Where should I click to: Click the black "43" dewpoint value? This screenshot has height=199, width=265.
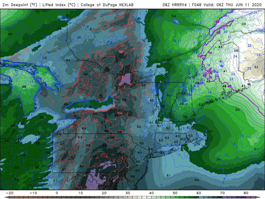[x=220, y=47]
